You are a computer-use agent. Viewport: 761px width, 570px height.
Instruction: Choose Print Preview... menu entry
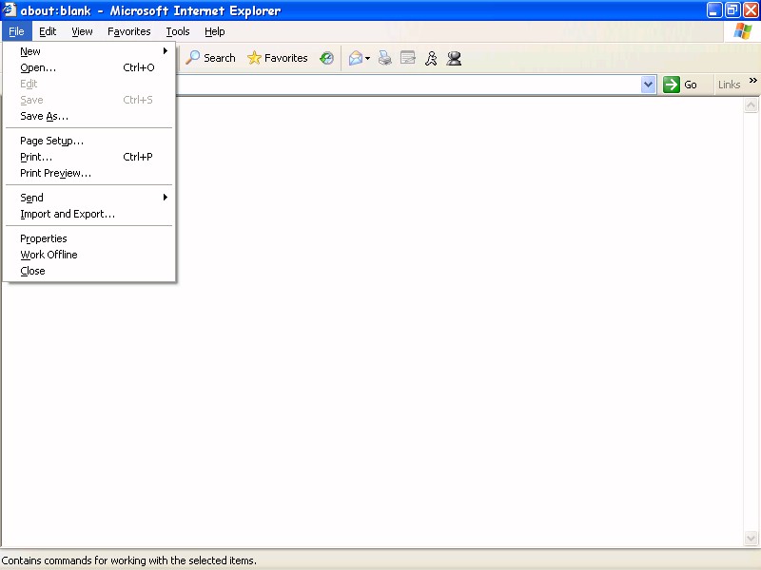pos(89,173)
